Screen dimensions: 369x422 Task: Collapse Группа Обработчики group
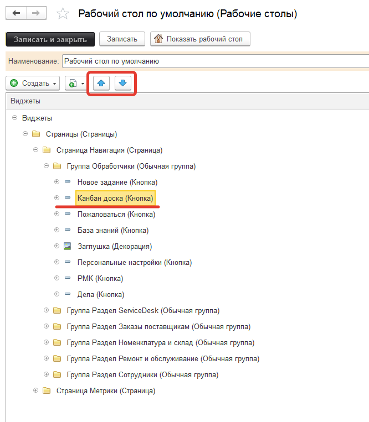tap(47, 166)
